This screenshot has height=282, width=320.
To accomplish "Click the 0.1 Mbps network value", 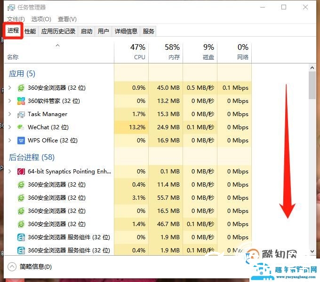I will click(x=235, y=88).
